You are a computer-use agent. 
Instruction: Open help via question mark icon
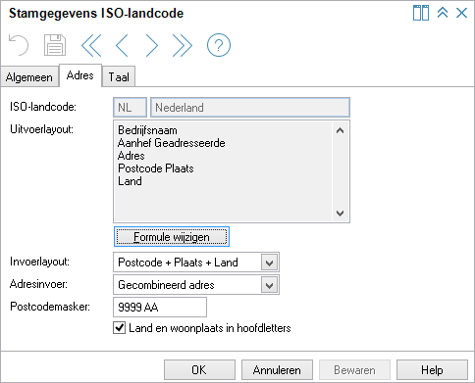point(219,45)
